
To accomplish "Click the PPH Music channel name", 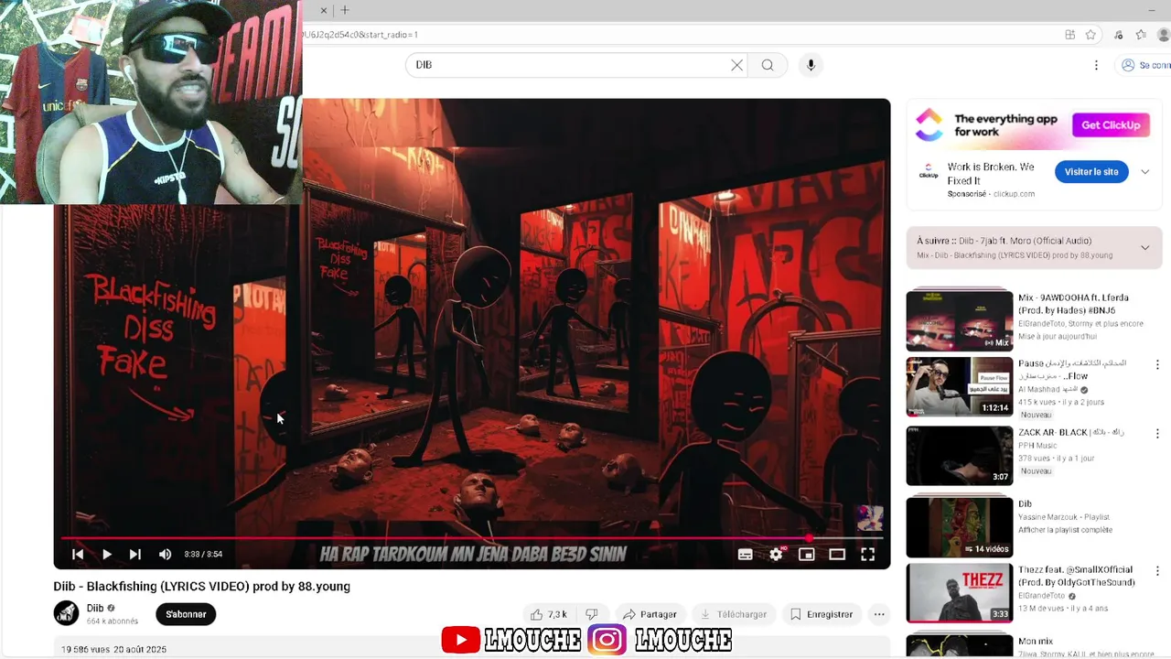I will pos(1037,446).
